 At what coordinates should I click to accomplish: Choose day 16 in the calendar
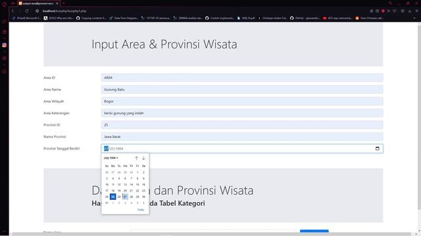point(143,184)
